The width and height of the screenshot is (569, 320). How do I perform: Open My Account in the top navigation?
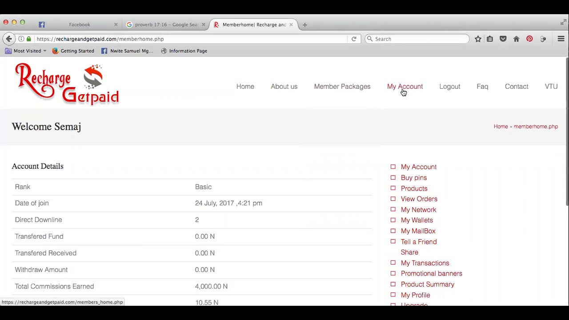click(x=405, y=86)
